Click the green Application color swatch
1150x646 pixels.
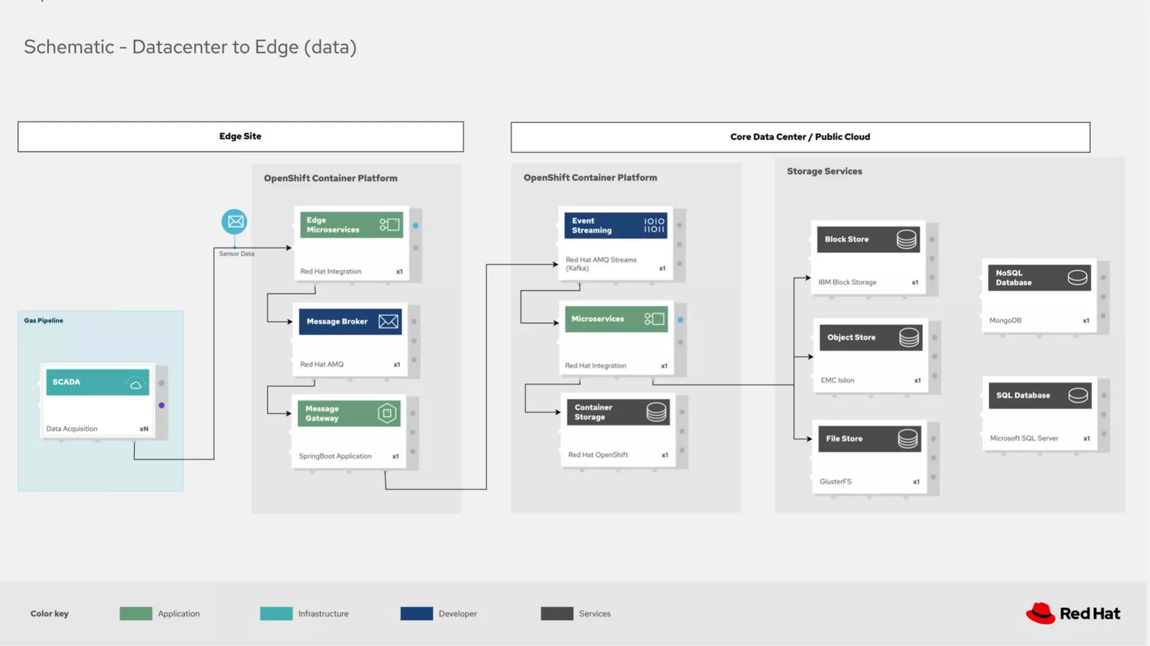(136, 613)
